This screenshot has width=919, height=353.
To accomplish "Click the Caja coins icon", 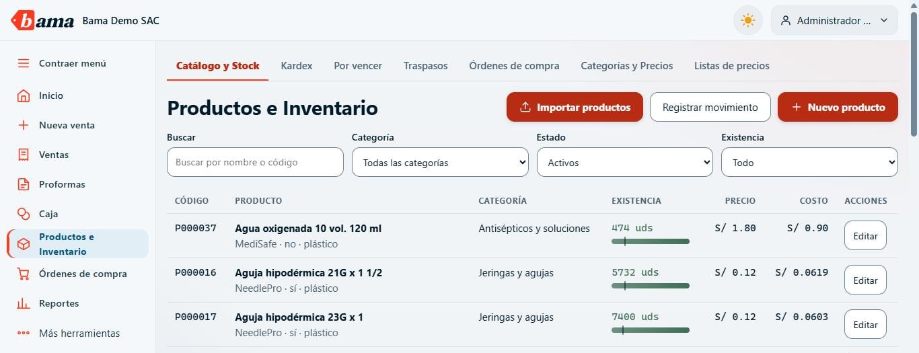I will (24, 214).
